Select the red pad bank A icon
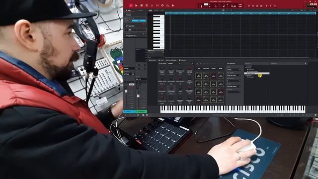Image resolution: width=318 pixels, height=179 pixels. coord(197,64)
